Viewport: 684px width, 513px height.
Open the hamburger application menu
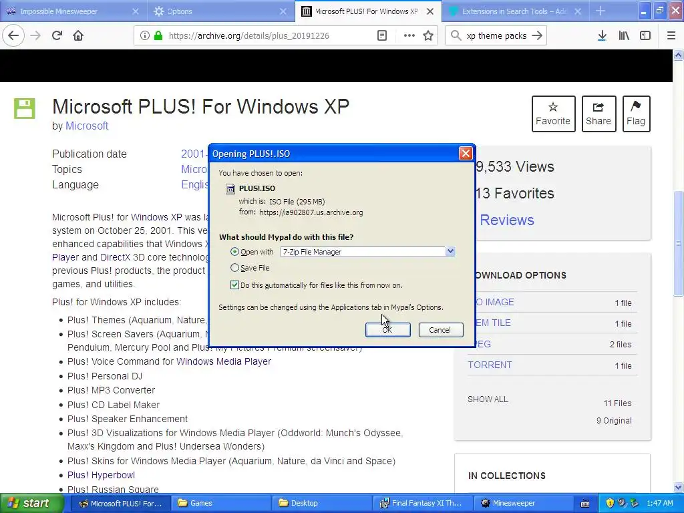[x=671, y=36]
